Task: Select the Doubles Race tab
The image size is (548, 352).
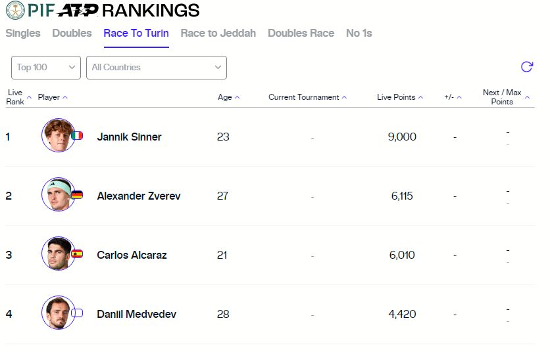Action: (x=301, y=33)
